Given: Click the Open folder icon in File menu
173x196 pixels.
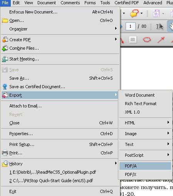Looking at the screenshot, I should point(5,20).
